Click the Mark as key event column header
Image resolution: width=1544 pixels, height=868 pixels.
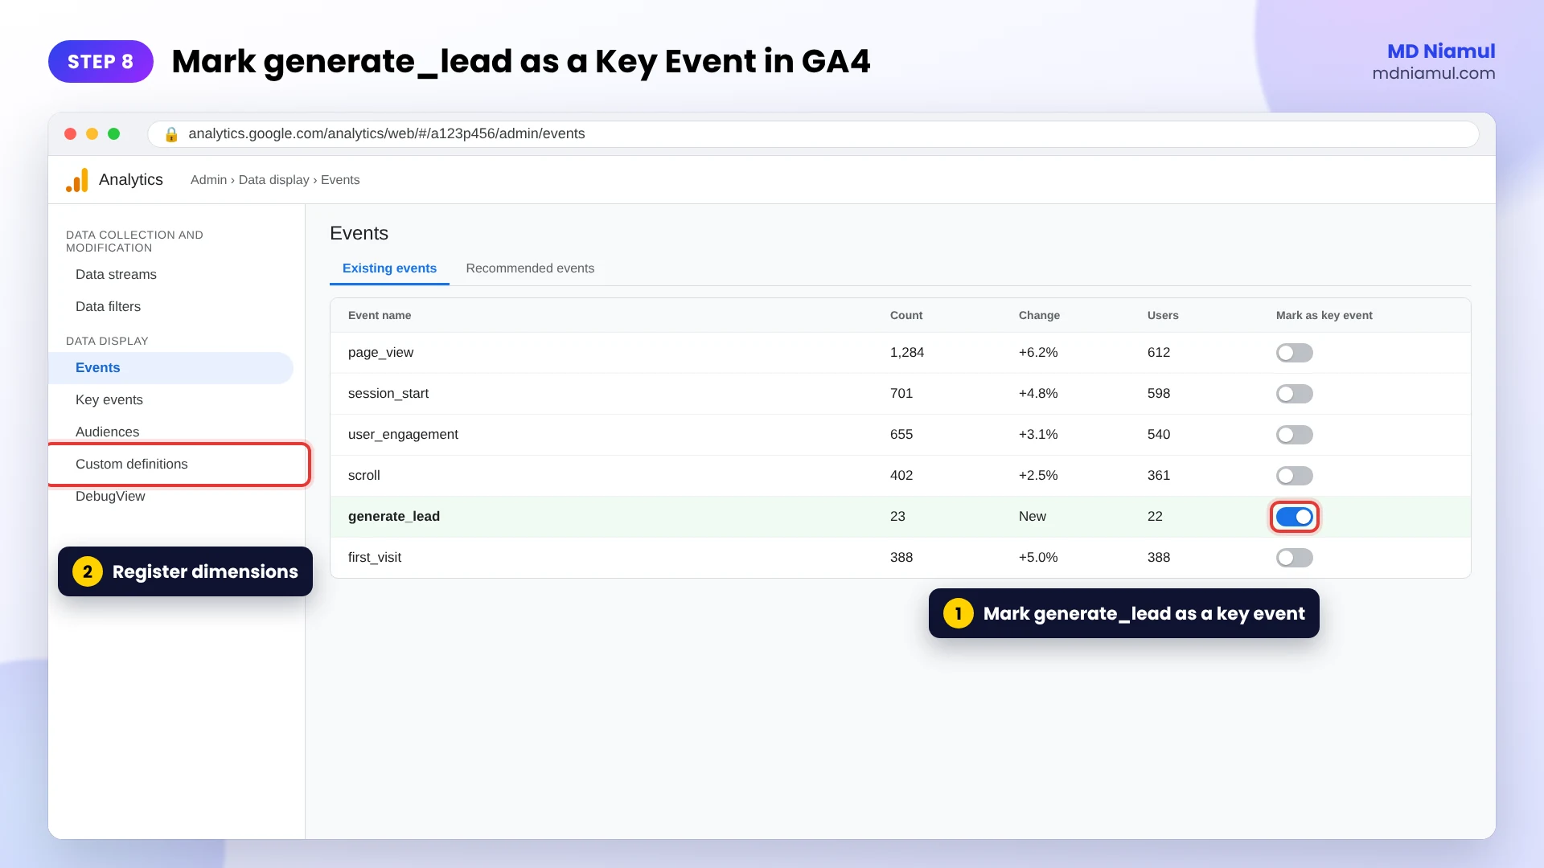point(1324,316)
